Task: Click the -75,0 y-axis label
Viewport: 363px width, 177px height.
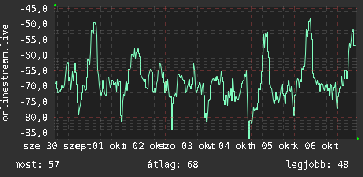Action: [34, 102]
